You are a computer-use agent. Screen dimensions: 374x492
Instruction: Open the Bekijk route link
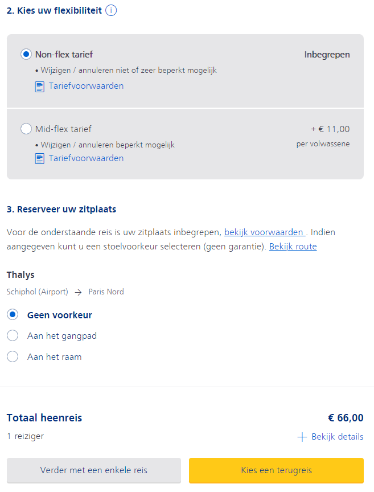pyautogui.click(x=293, y=247)
